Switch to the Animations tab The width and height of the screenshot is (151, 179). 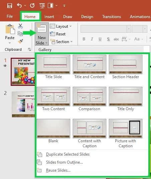pyautogui.click(x=140, y=17)
